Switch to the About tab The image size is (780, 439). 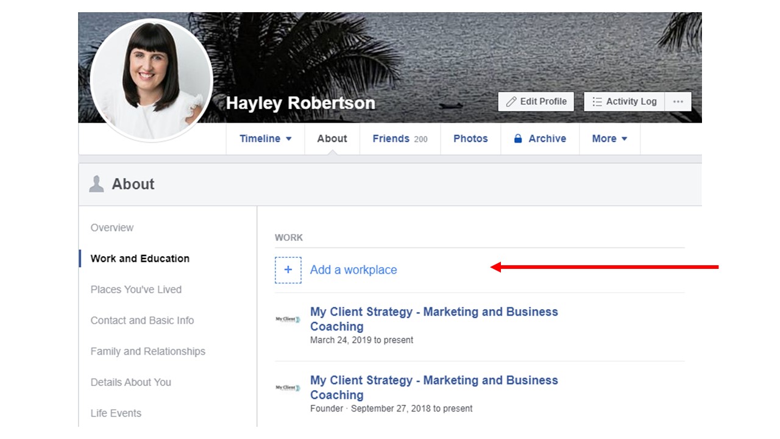pos(332,139)
